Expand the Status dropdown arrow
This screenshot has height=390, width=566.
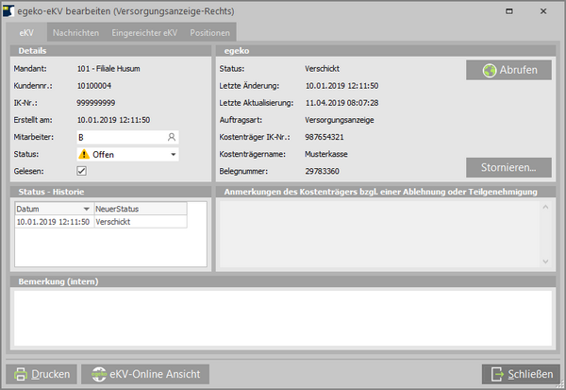(173, 154)
